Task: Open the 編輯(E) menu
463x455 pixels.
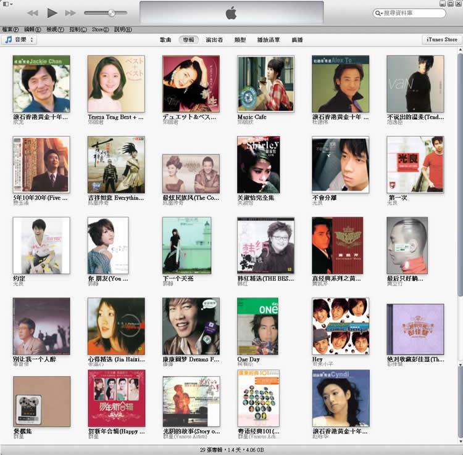Action: click(33, 29)
